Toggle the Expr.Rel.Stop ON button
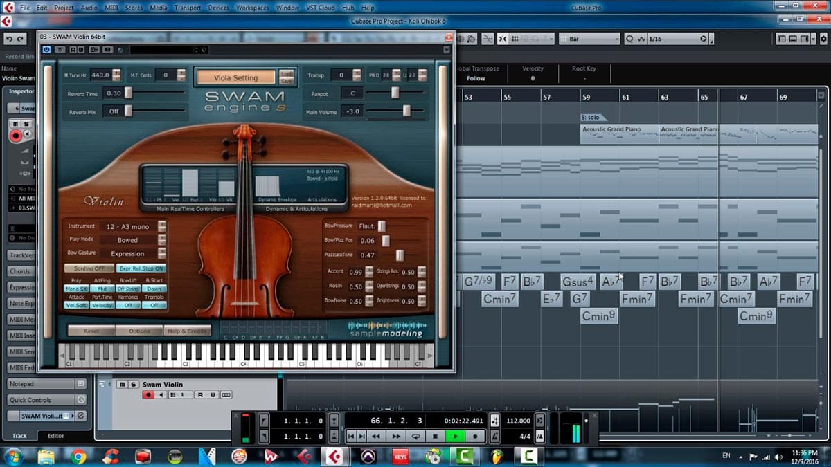The height and width of the screenshot is (467, 831). (x=141, y=268)
